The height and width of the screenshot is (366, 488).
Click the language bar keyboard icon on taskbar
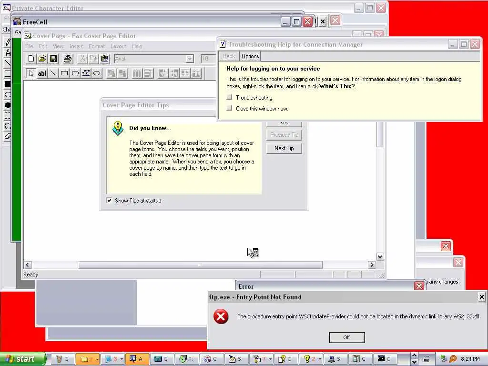click(426, 359)
